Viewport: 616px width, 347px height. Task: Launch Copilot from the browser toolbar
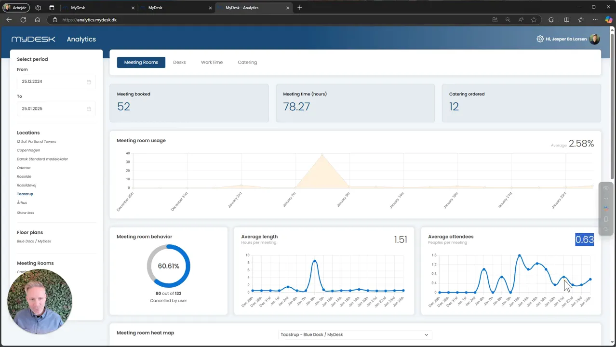click(609, 20)
